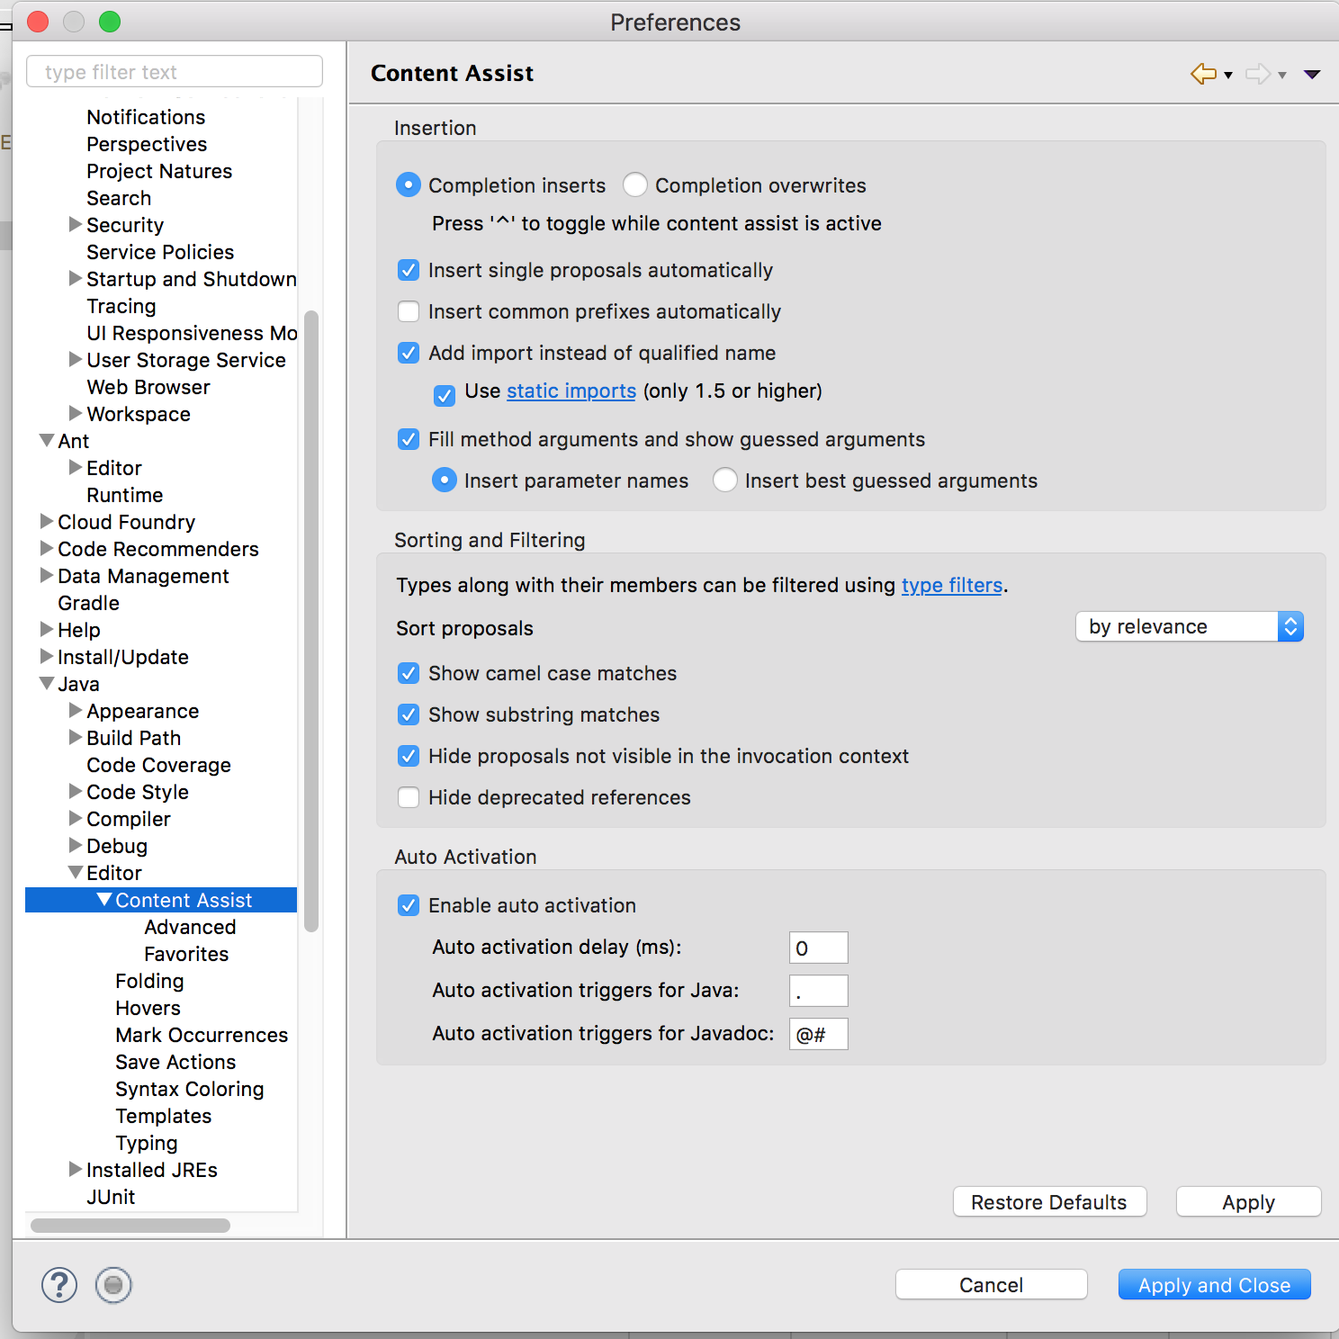Click the tree horizontal scrollbar
The image size is (1339, 1339).
[x=130, y=1226]
